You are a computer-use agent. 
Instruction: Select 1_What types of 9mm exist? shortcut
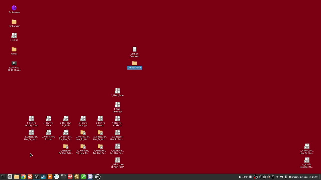(117, 163)
